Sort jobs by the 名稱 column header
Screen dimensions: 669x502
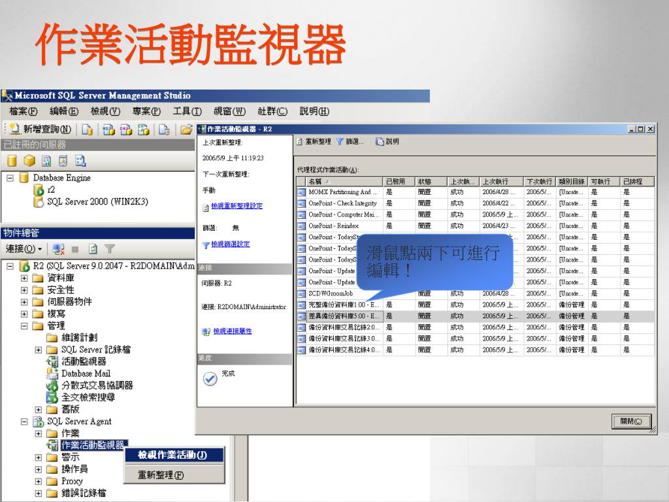[344, 182]
